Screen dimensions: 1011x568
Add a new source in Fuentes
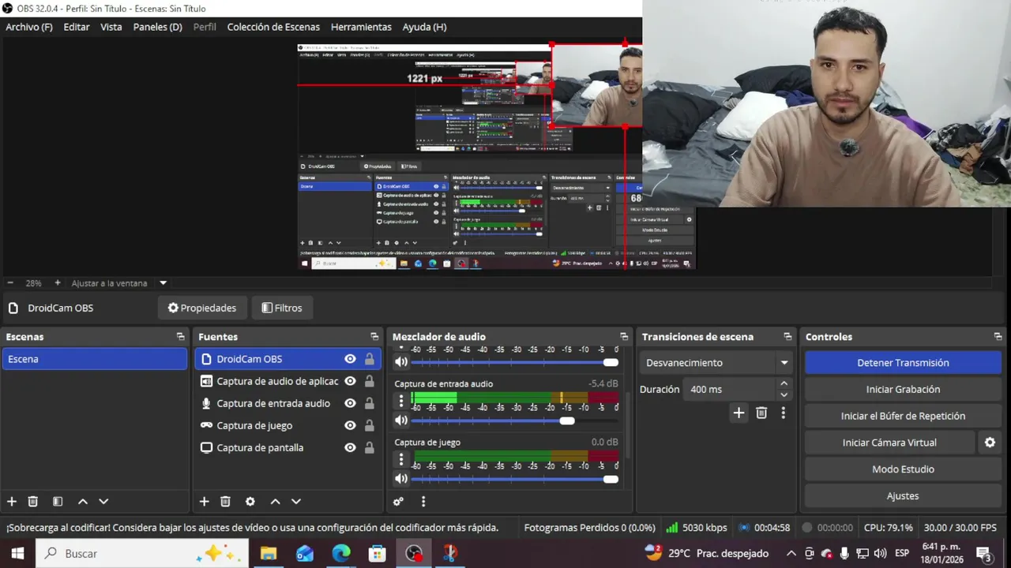pos(204,501)
